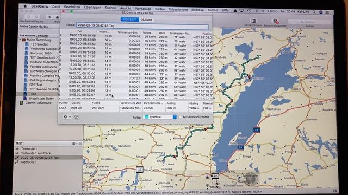Select the GPS Test list
This screenshot has height=195, width=348.
(36, 84)
